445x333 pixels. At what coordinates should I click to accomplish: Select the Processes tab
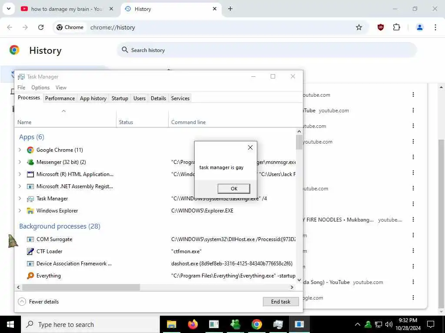pyautogui.click(x=29, y=98)
